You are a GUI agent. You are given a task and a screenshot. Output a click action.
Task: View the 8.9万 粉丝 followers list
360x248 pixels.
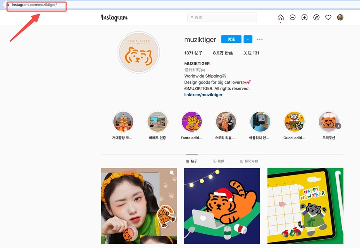pos(223,53)
